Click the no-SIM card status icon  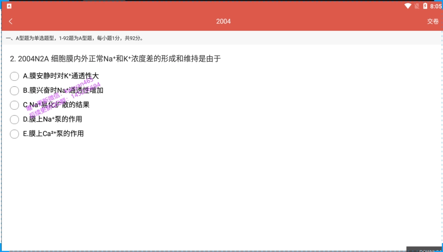click(x=416, y=6)
